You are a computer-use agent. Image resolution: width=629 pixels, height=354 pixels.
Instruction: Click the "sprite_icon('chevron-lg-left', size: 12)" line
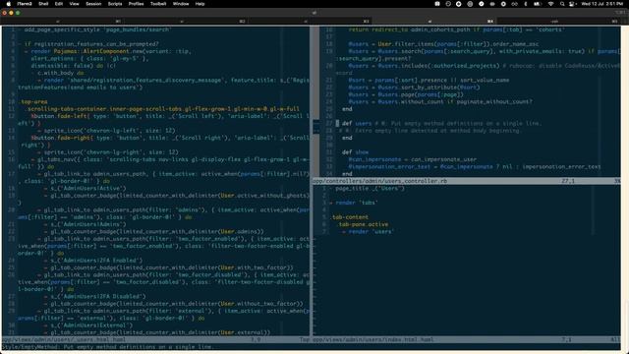pyautogui.click(x=106, y=131)
